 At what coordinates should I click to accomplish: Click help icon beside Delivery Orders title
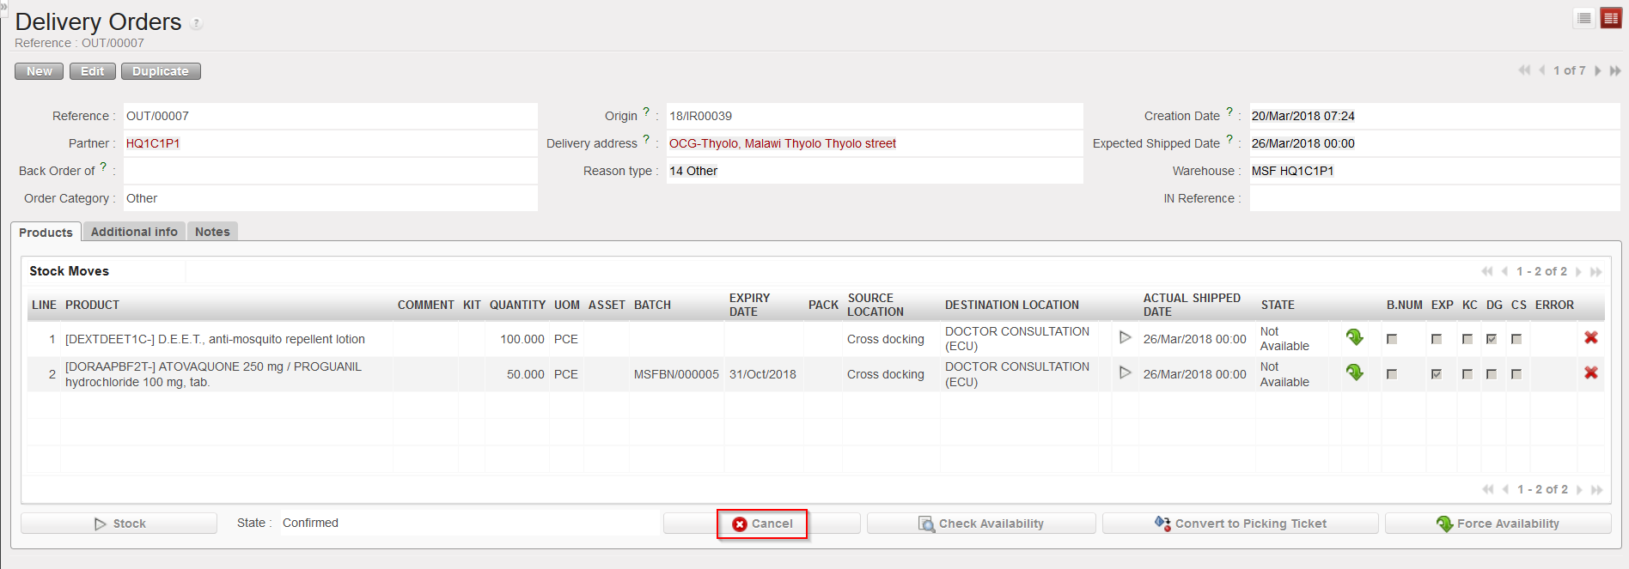197,23
